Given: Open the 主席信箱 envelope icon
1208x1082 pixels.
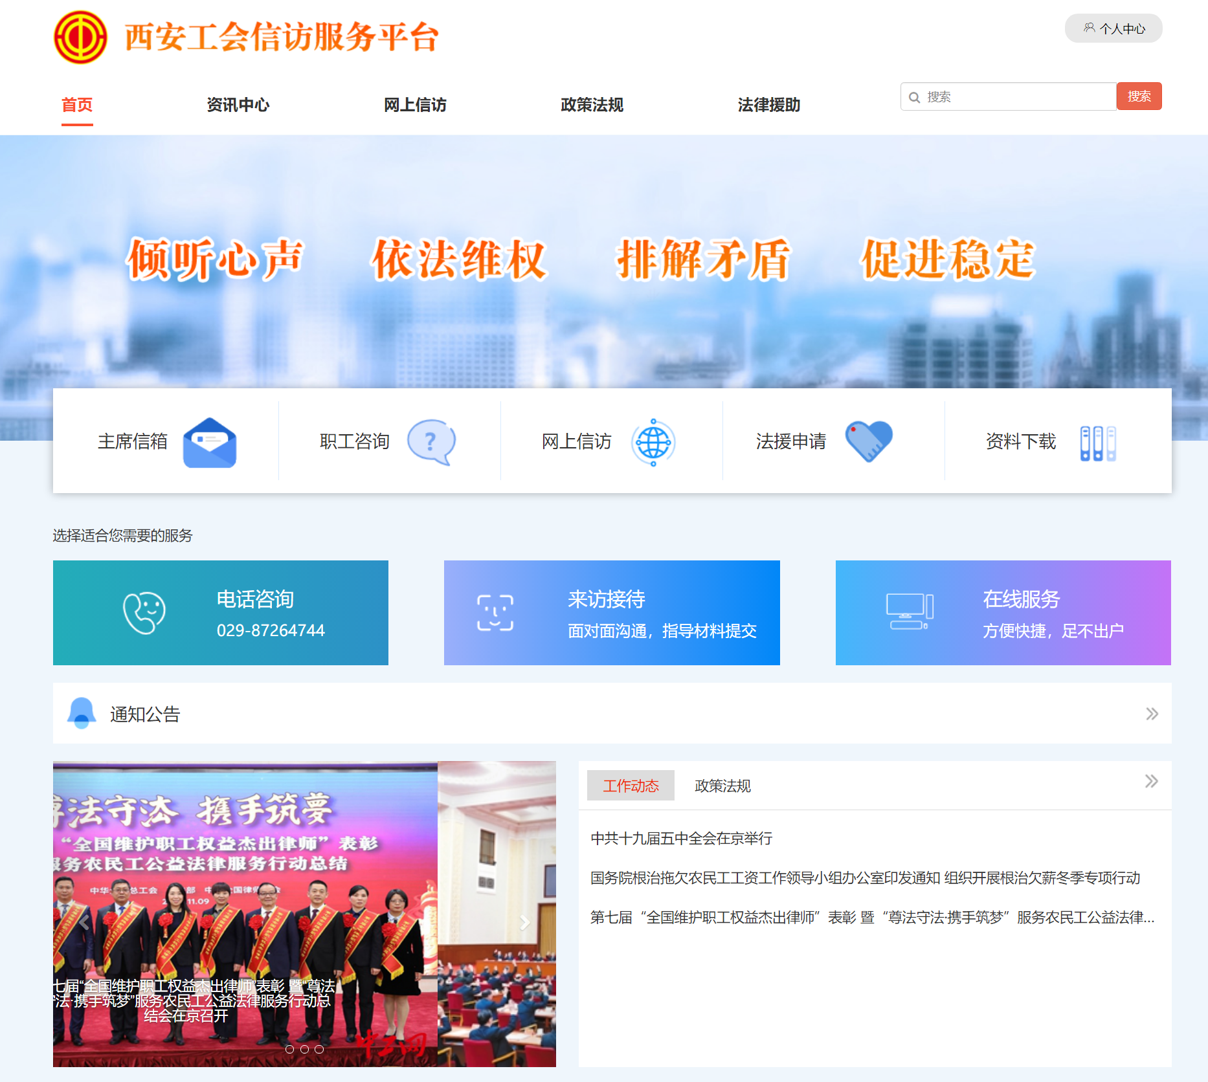Looking at the screenshot, I should tap(211, 441).
